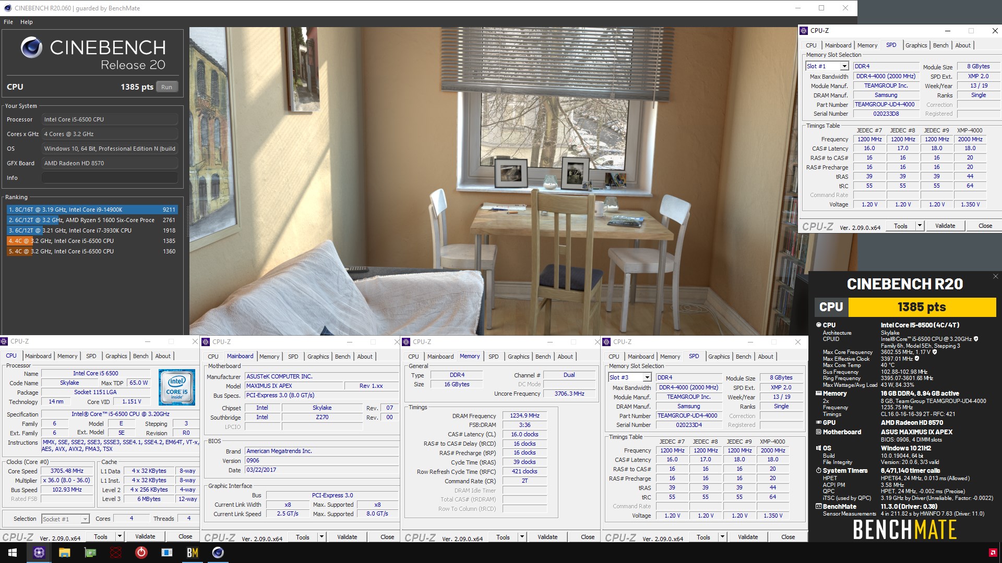
Task: Click Validate in top-right CPU-Z window
Action: coord(945,226)
